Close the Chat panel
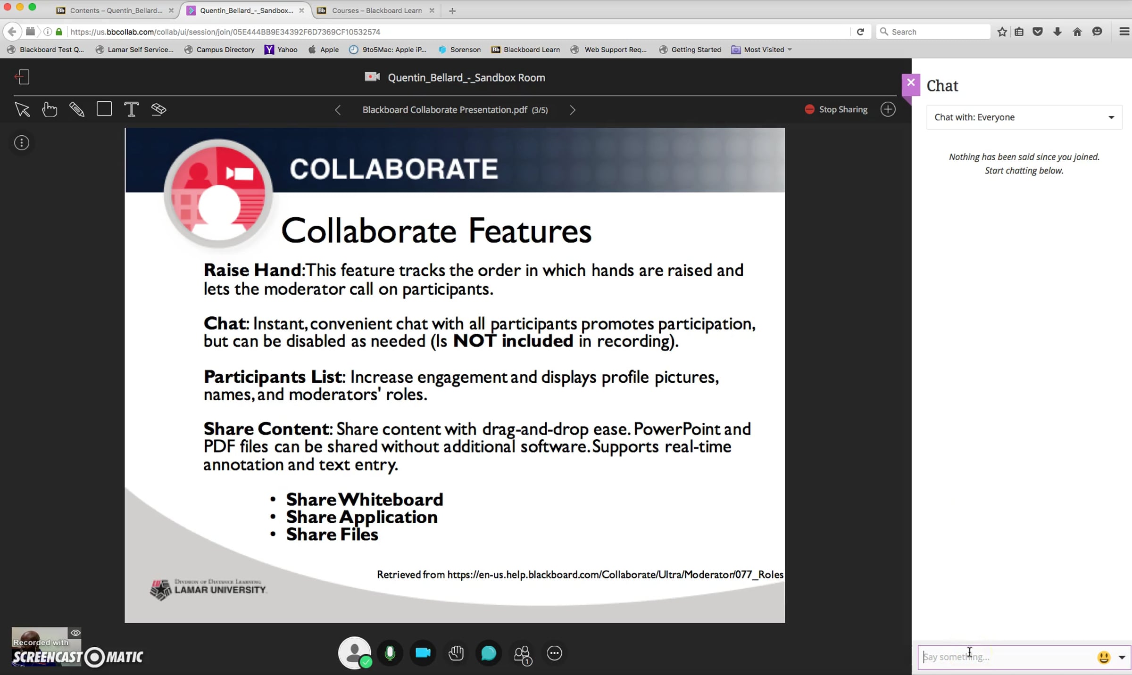1132x675 pixels. pyautogui.click(x=911, y=83)
